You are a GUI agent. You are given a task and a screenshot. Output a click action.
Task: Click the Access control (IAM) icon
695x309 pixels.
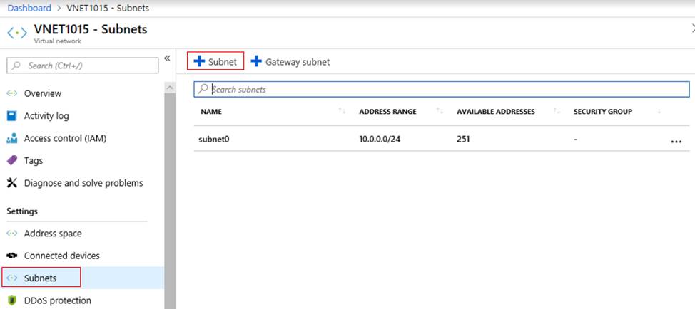click(x=11, y=138)
